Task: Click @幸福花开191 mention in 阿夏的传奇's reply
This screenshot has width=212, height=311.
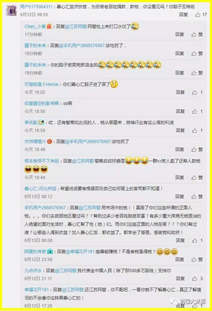Action: click(x=81, y=252)
